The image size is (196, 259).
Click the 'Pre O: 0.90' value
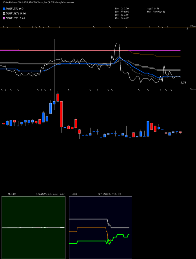click(122, 9)
